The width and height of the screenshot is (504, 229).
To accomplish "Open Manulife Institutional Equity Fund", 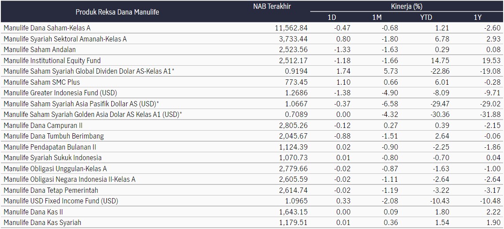I will pyautogui.click(x=52, y=60).
